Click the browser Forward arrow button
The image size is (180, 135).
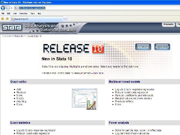(8, 8)
